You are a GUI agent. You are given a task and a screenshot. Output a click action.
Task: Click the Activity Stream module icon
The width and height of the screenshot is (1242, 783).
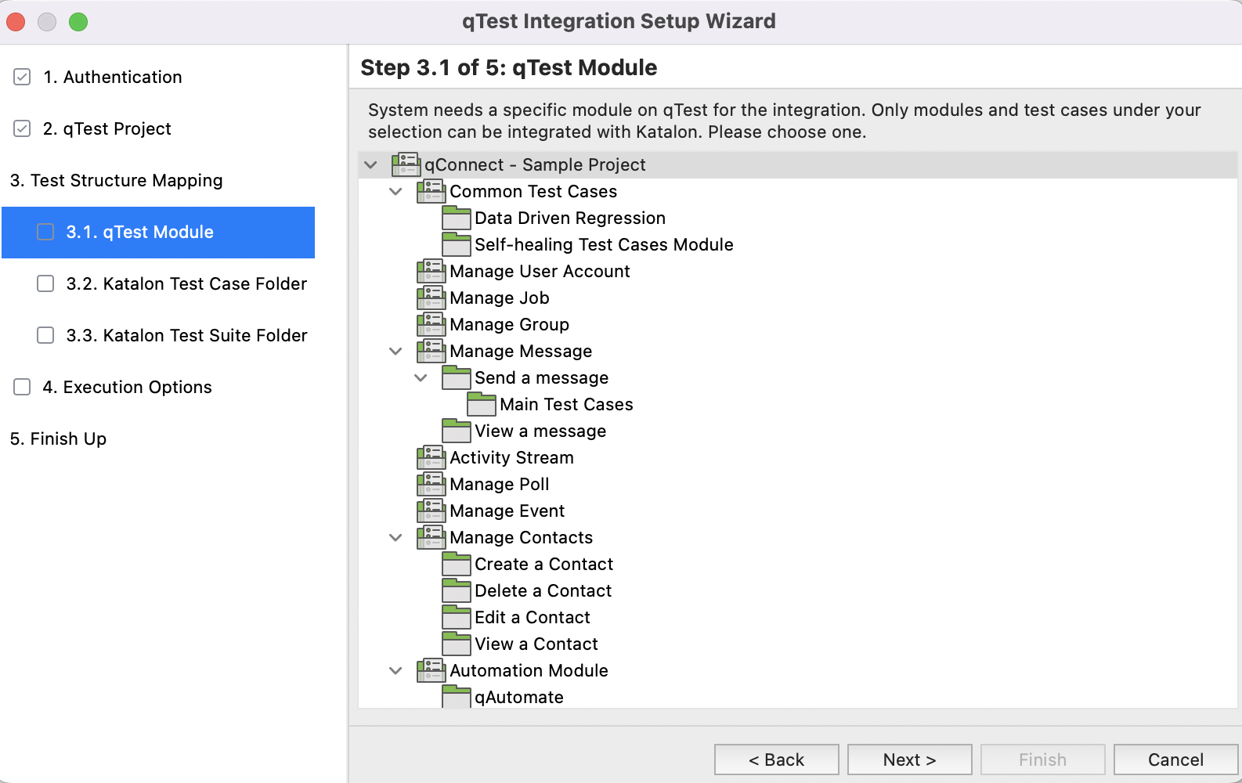(x=431, y=457)
